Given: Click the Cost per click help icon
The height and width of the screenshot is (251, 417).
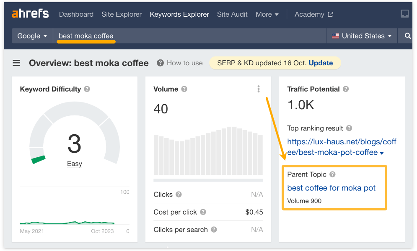Looking at the screenshot, I should [x=203, y=212].
